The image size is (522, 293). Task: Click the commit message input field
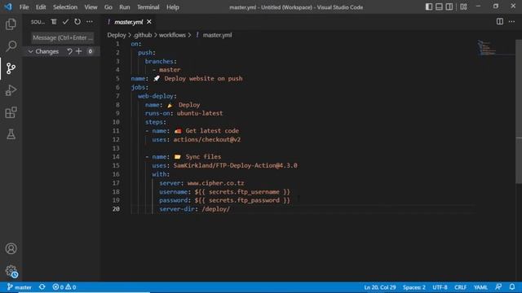(63, 38)
